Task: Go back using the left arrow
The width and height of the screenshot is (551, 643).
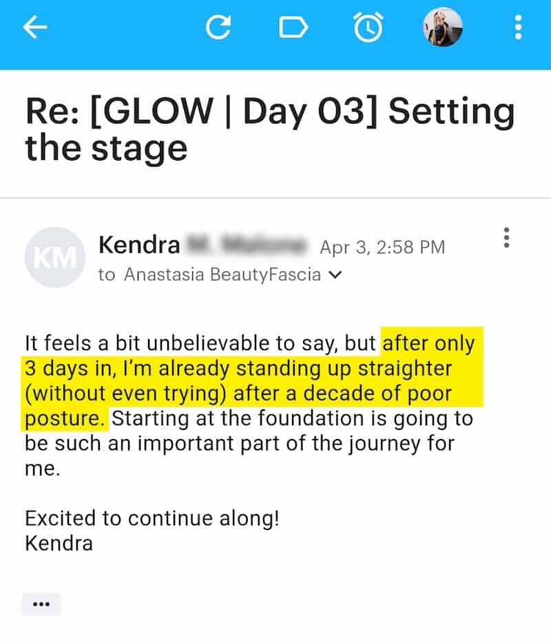Action: (x=35, y=28)
